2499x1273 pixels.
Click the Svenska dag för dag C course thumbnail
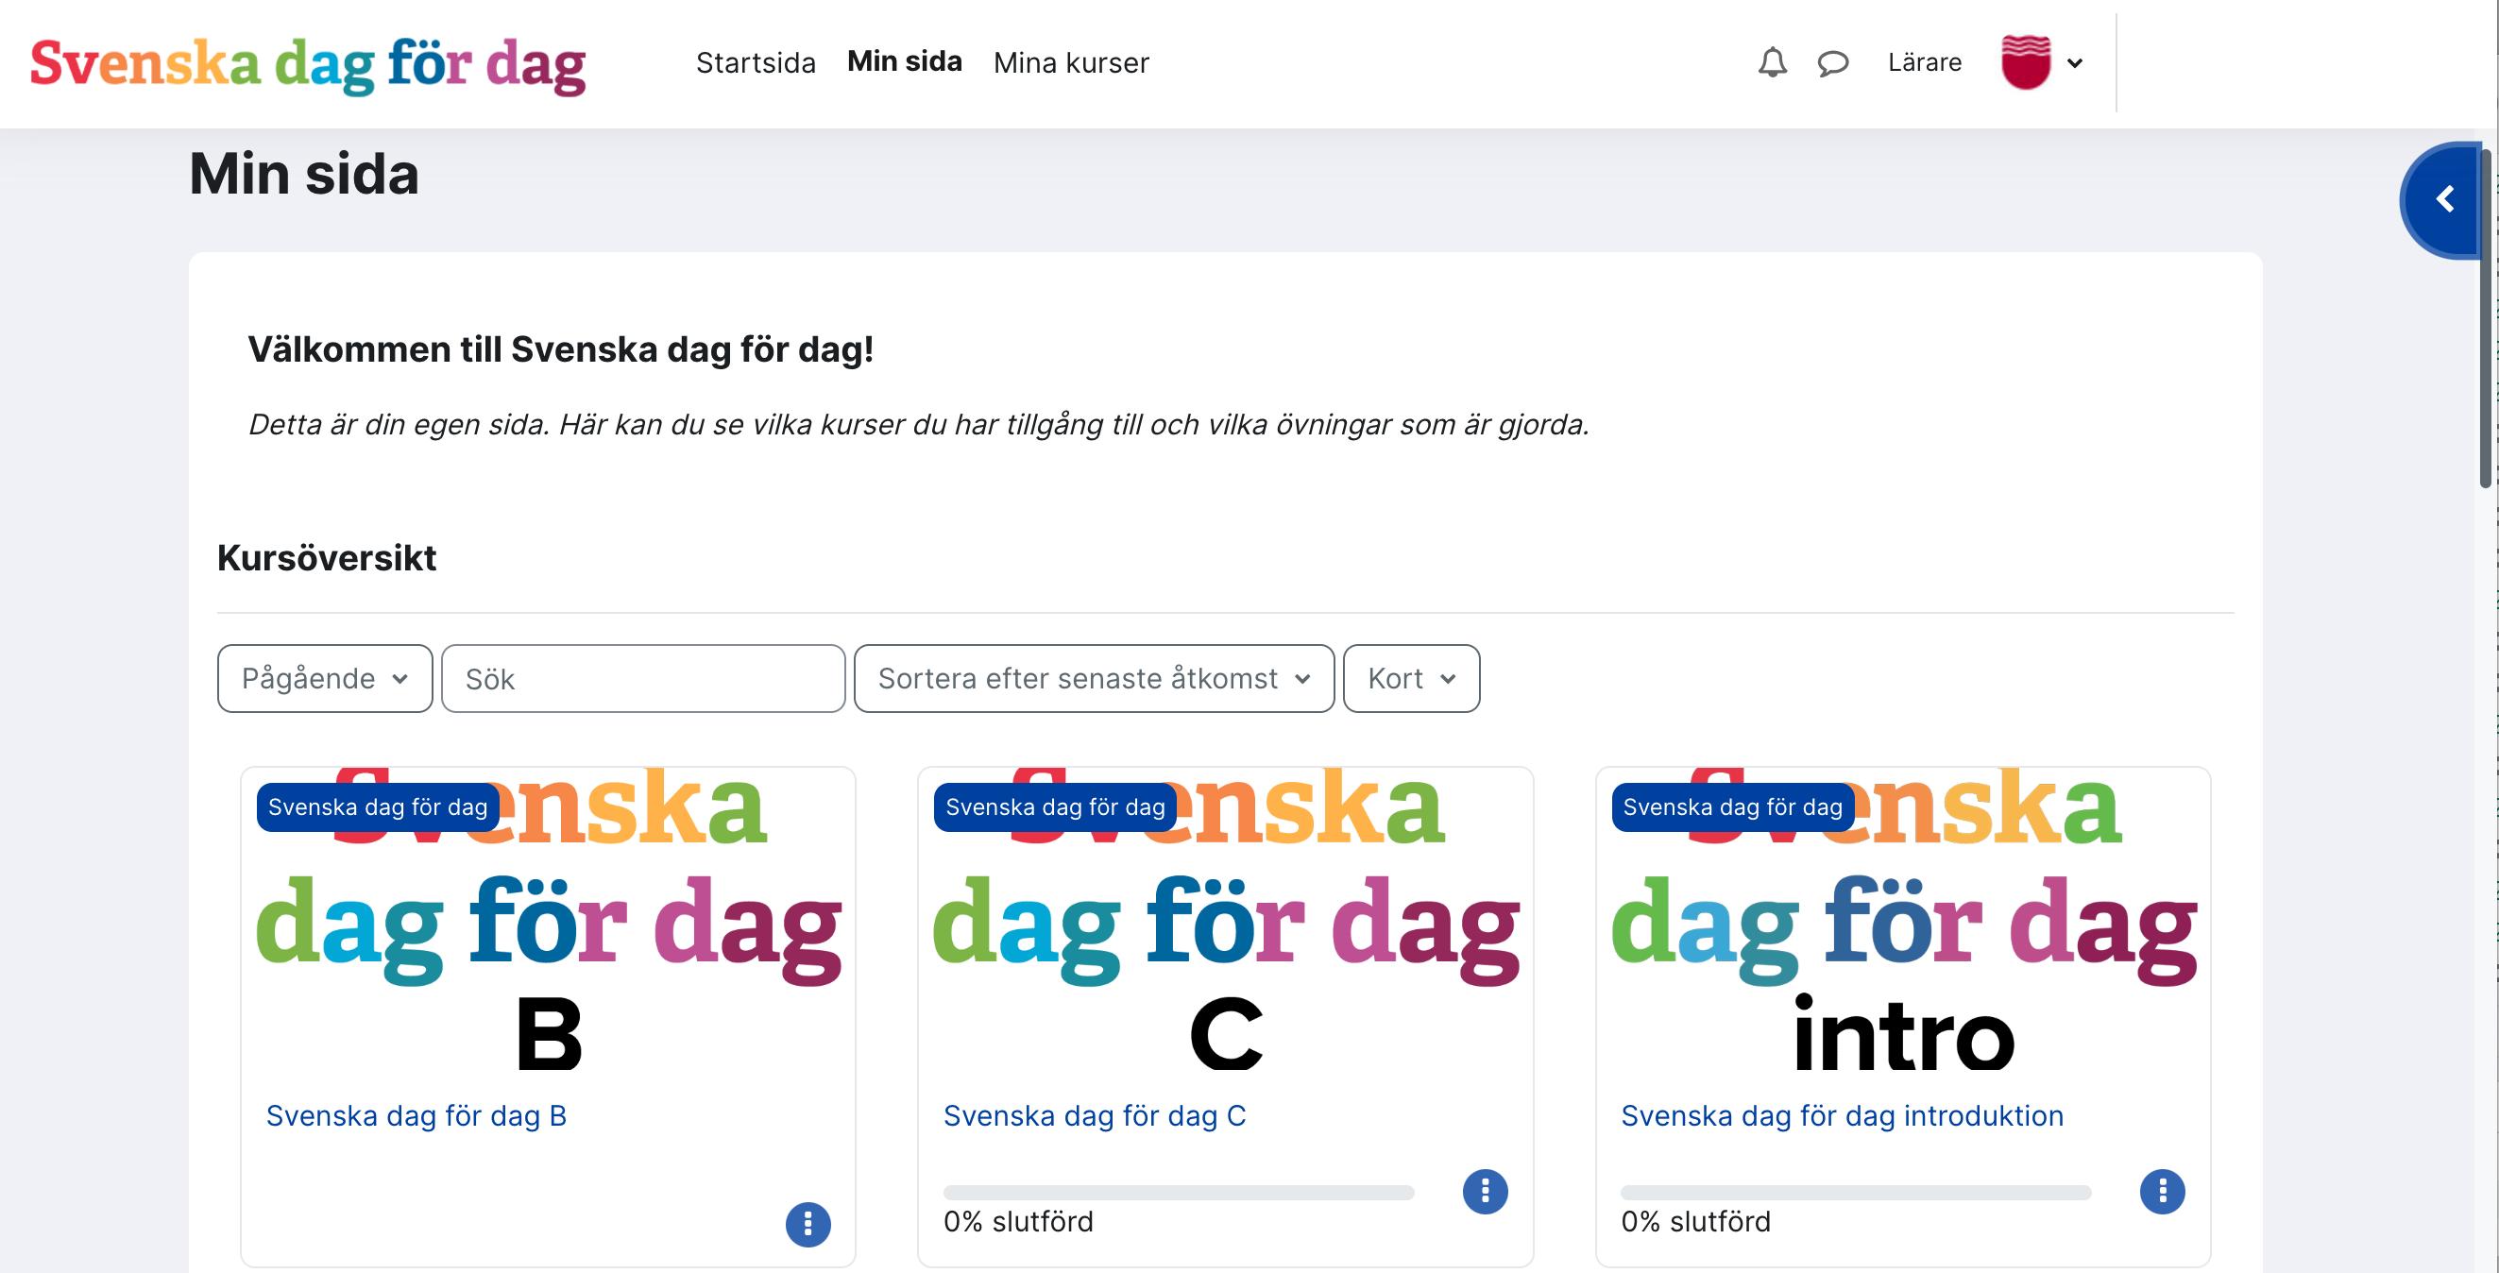(1225, 922)
